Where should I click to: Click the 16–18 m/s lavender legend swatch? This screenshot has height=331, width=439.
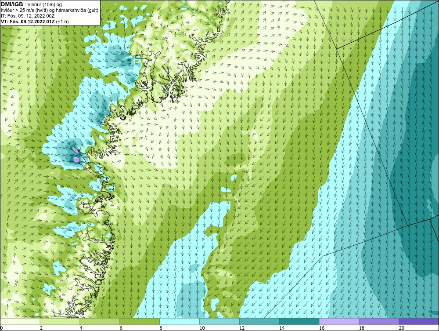click(x=339, y=321)
